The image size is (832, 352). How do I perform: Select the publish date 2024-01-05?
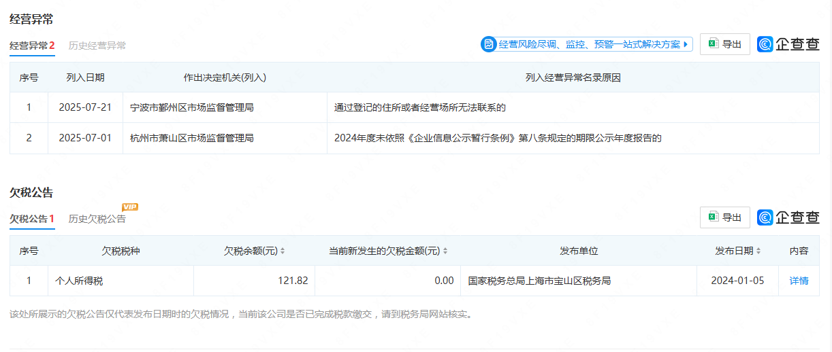coord(737,281)
